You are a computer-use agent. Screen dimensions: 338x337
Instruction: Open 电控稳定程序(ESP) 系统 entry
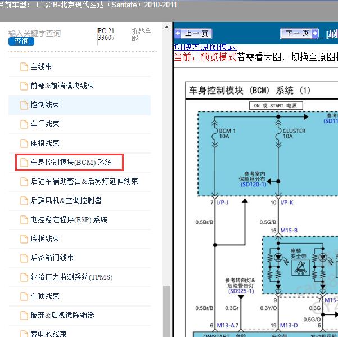[79, 220]
